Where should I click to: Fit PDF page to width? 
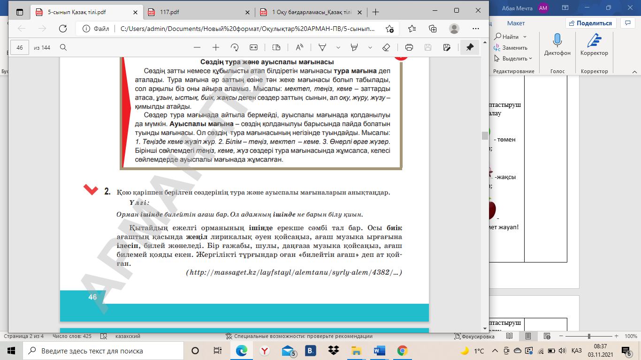click(x=254, y=47)
